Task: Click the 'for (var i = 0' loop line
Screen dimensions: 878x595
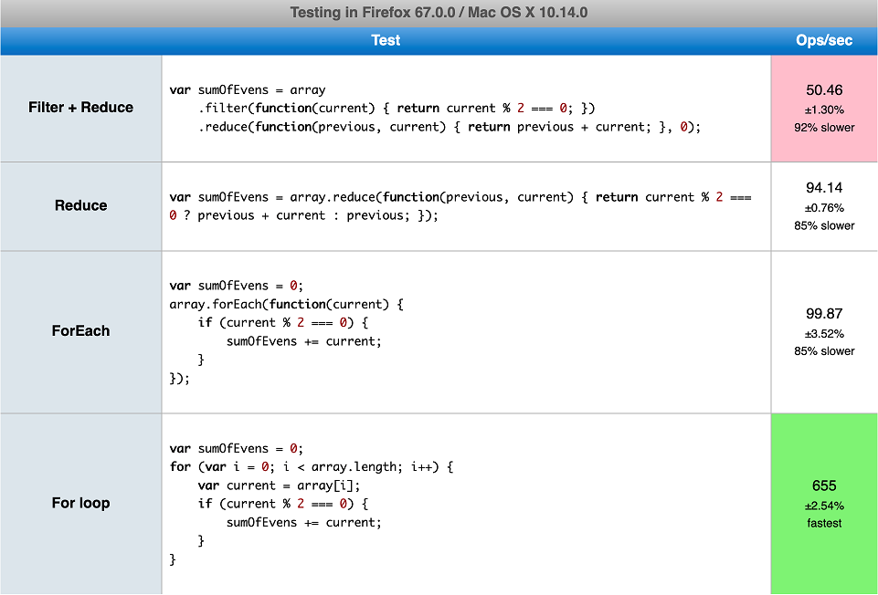Action: point(312,467)
